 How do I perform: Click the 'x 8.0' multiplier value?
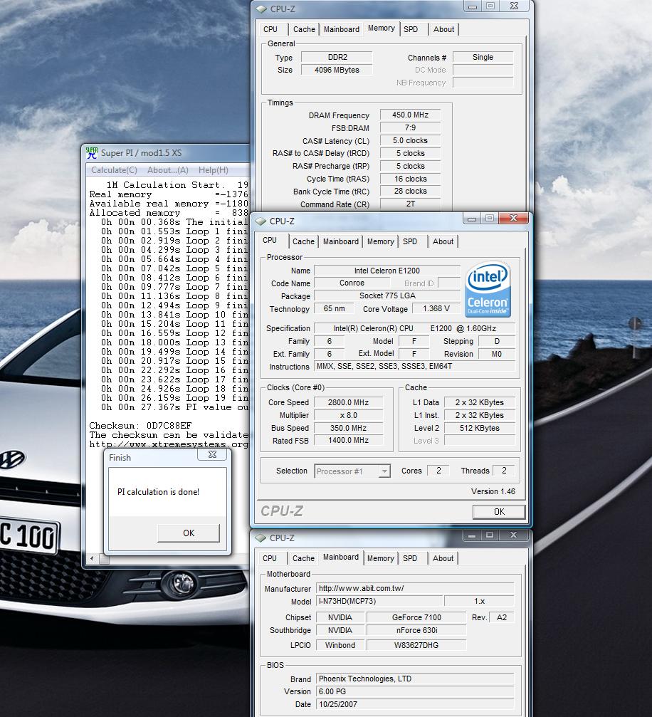coord(348,415)
